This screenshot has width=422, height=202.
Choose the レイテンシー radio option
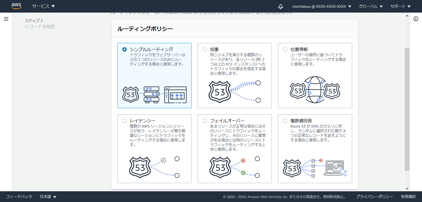(x=124, y=121)
